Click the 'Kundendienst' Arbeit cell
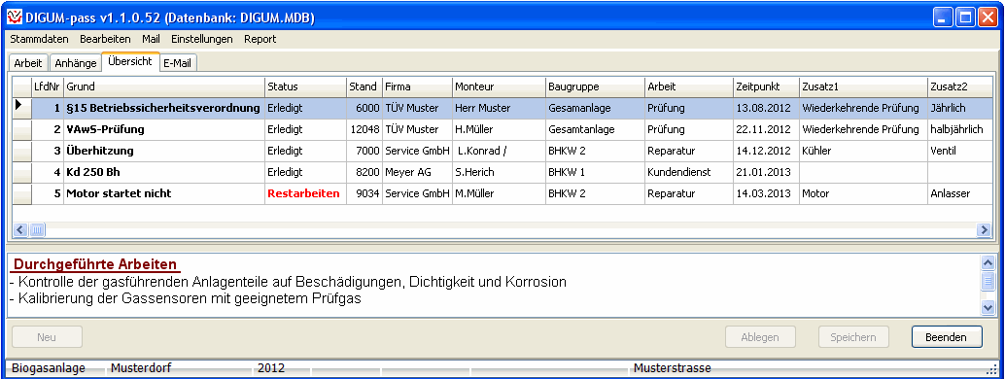Image resolution: width=1005 pixels, height=379 pixels. point(689,173)
